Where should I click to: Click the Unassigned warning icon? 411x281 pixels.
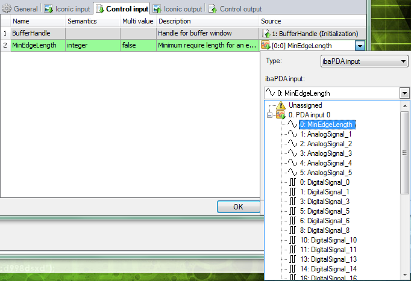[x=281, y=105]
